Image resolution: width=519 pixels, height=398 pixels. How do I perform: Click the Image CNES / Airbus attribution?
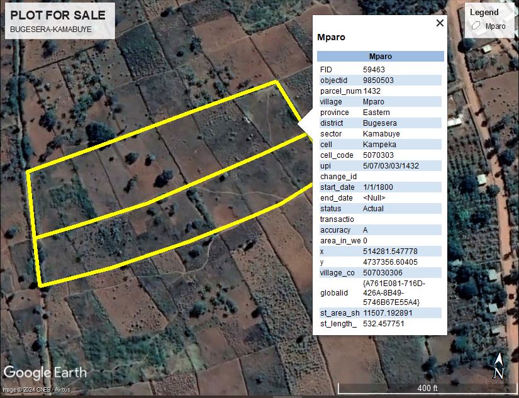click(x=36, y=390)
